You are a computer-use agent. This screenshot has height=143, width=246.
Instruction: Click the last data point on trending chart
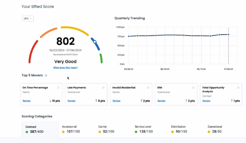(229, 34)
